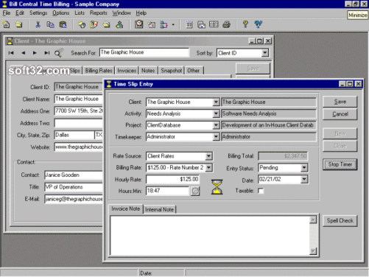Click the Title field with VP of Operations
Screen dimensions: 369x277
click(x=74, y=187)
